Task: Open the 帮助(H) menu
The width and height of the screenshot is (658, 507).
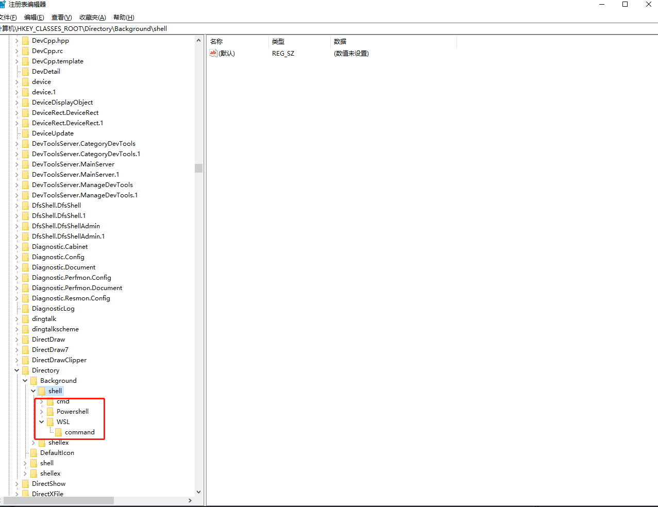Action: pyautogui.click(x=124, y=18)
